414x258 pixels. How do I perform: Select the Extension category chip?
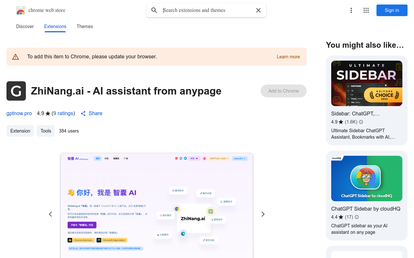tap(20, 131)
